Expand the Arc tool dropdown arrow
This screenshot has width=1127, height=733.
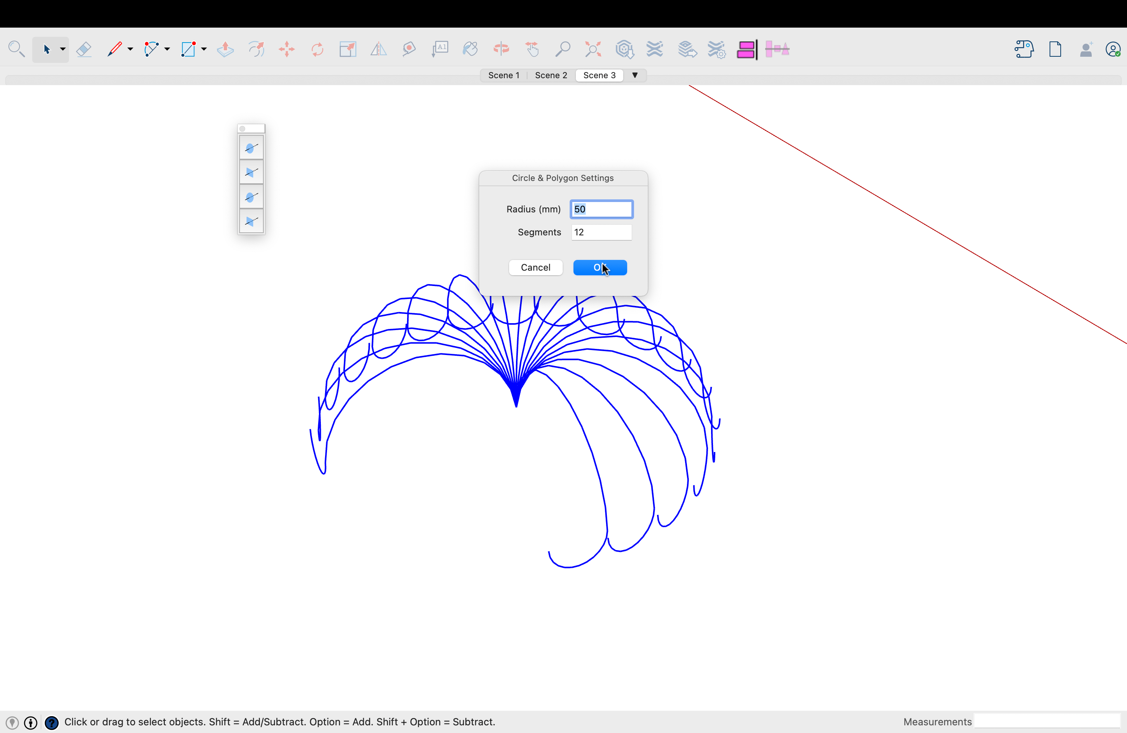click(167, 49)
